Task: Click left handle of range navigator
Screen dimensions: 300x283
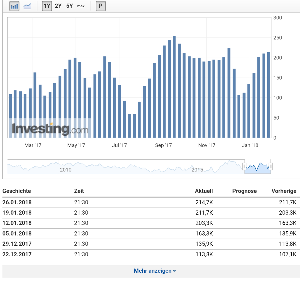Action: [244, 167]
